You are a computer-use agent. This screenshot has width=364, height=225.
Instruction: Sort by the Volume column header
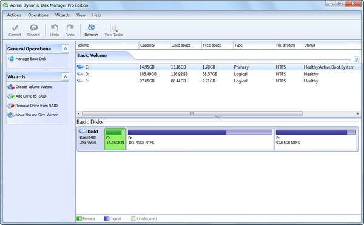tap(107, 45)
